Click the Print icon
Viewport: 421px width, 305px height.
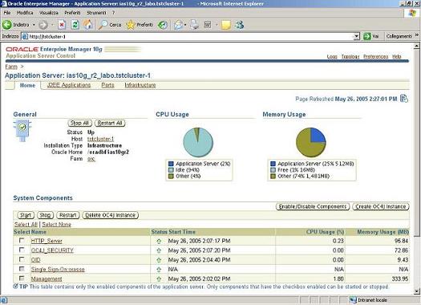[x=194, y=25]
